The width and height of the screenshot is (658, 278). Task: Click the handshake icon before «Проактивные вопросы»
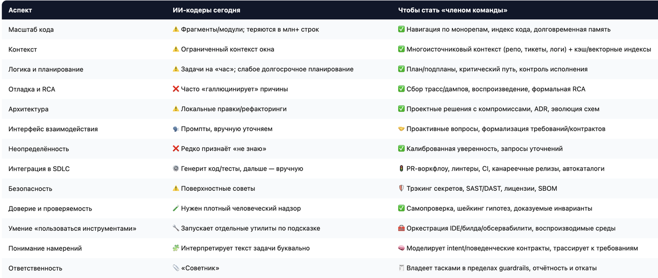pos(401,129)
